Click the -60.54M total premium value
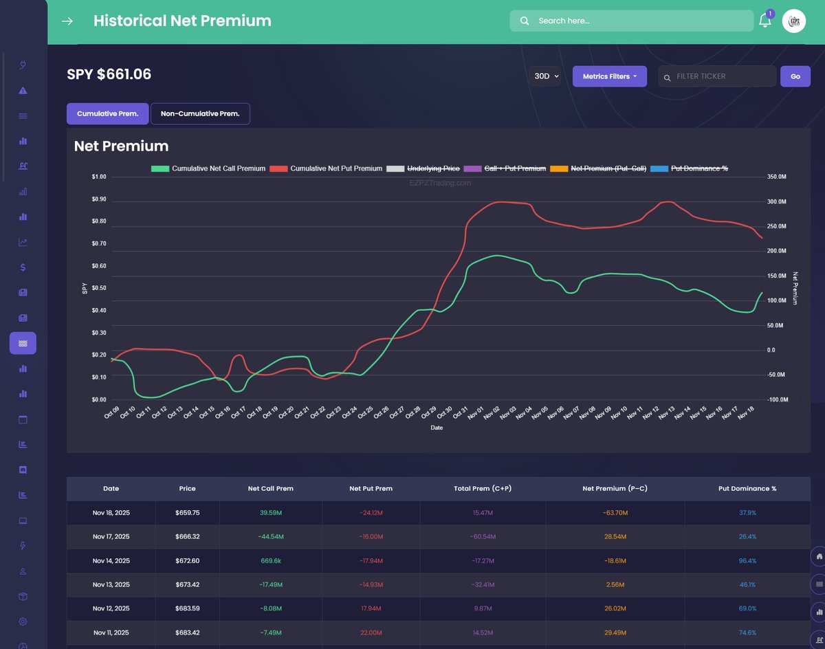Screen dimensions: 825x649 (x=483, y=537)
